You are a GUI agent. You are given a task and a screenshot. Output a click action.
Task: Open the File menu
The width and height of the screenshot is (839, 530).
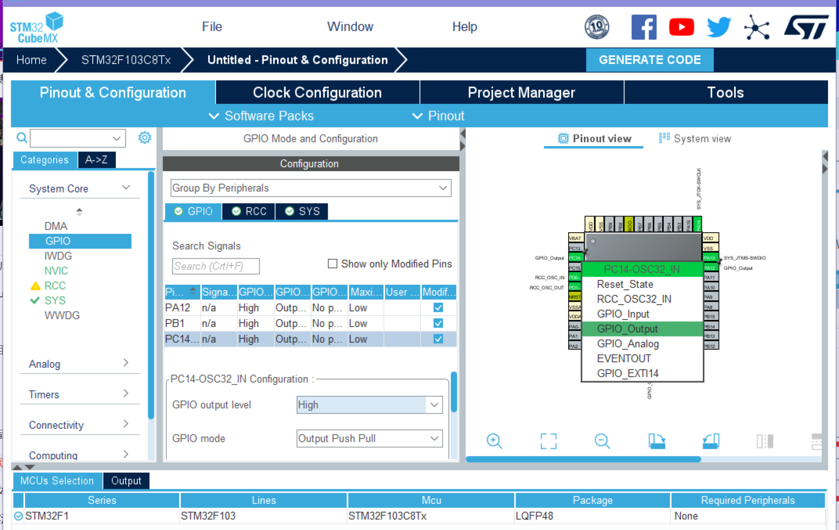[x=212, y=27]
